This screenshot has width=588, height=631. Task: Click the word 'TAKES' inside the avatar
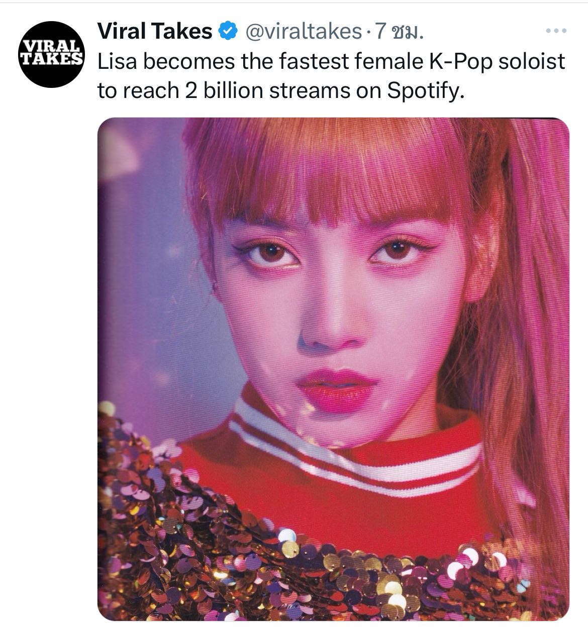point(51,59)
